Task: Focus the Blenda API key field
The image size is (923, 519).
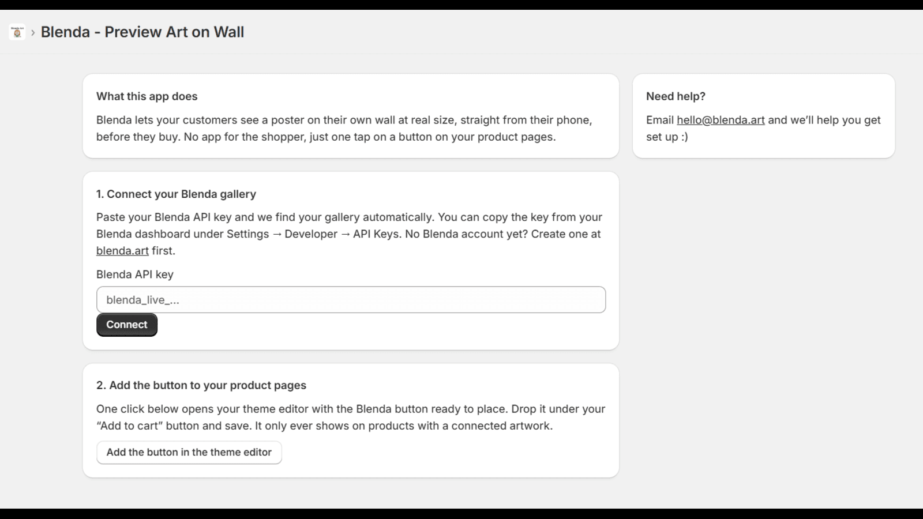Action: pos(351,300)
